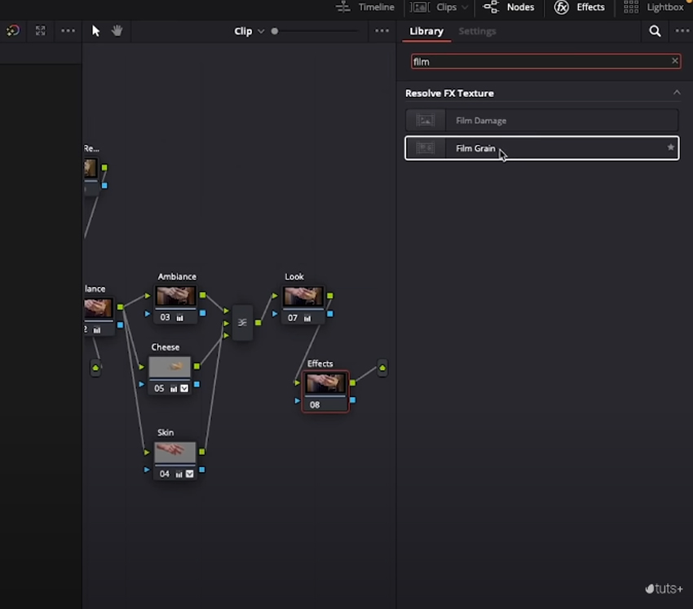
Task: Click Effects node blue key input
Action: pos(297,401)
